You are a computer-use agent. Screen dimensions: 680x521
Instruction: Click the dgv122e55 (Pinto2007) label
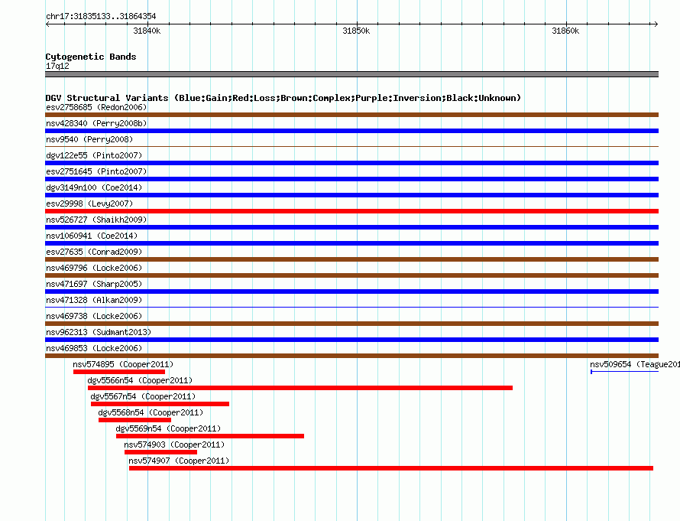(94, 155)
